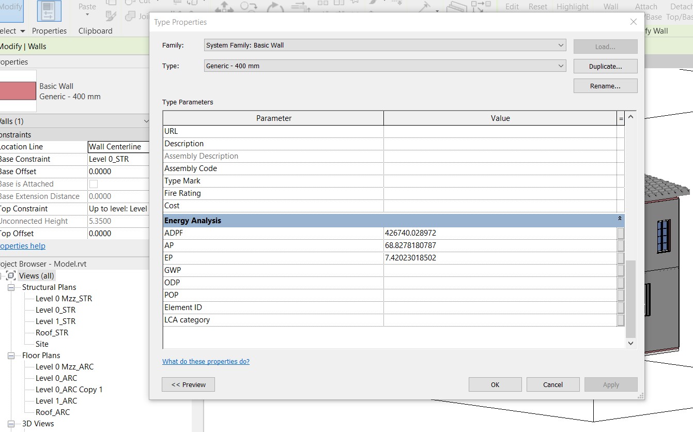This screenshot has width=693, height=432.
Task: Click the parameter list scrollbar thumb
Action: (630, 299)
